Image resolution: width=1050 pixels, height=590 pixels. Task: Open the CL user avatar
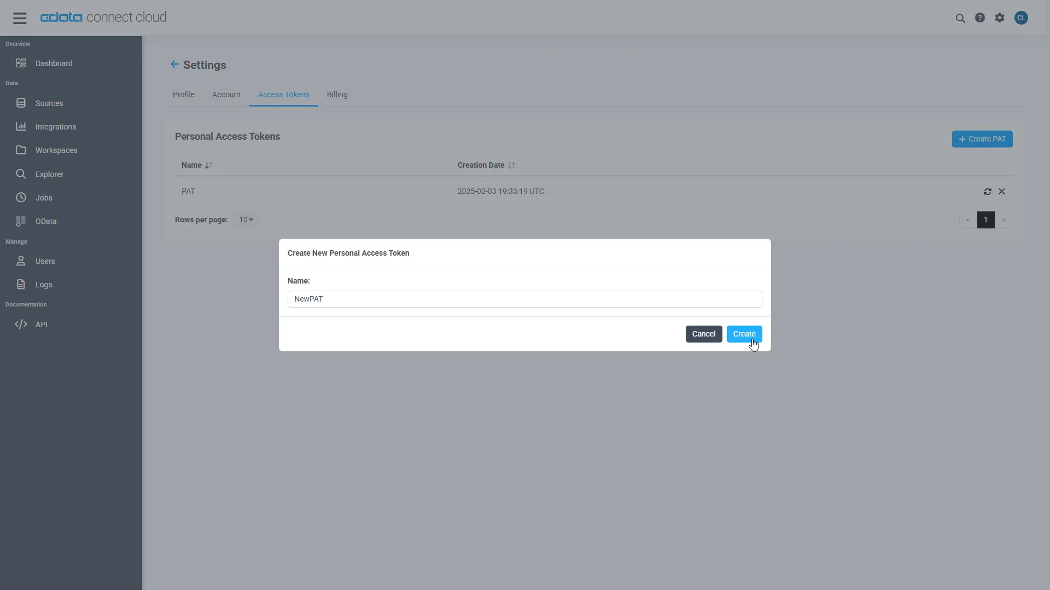tap(1021, 18)
